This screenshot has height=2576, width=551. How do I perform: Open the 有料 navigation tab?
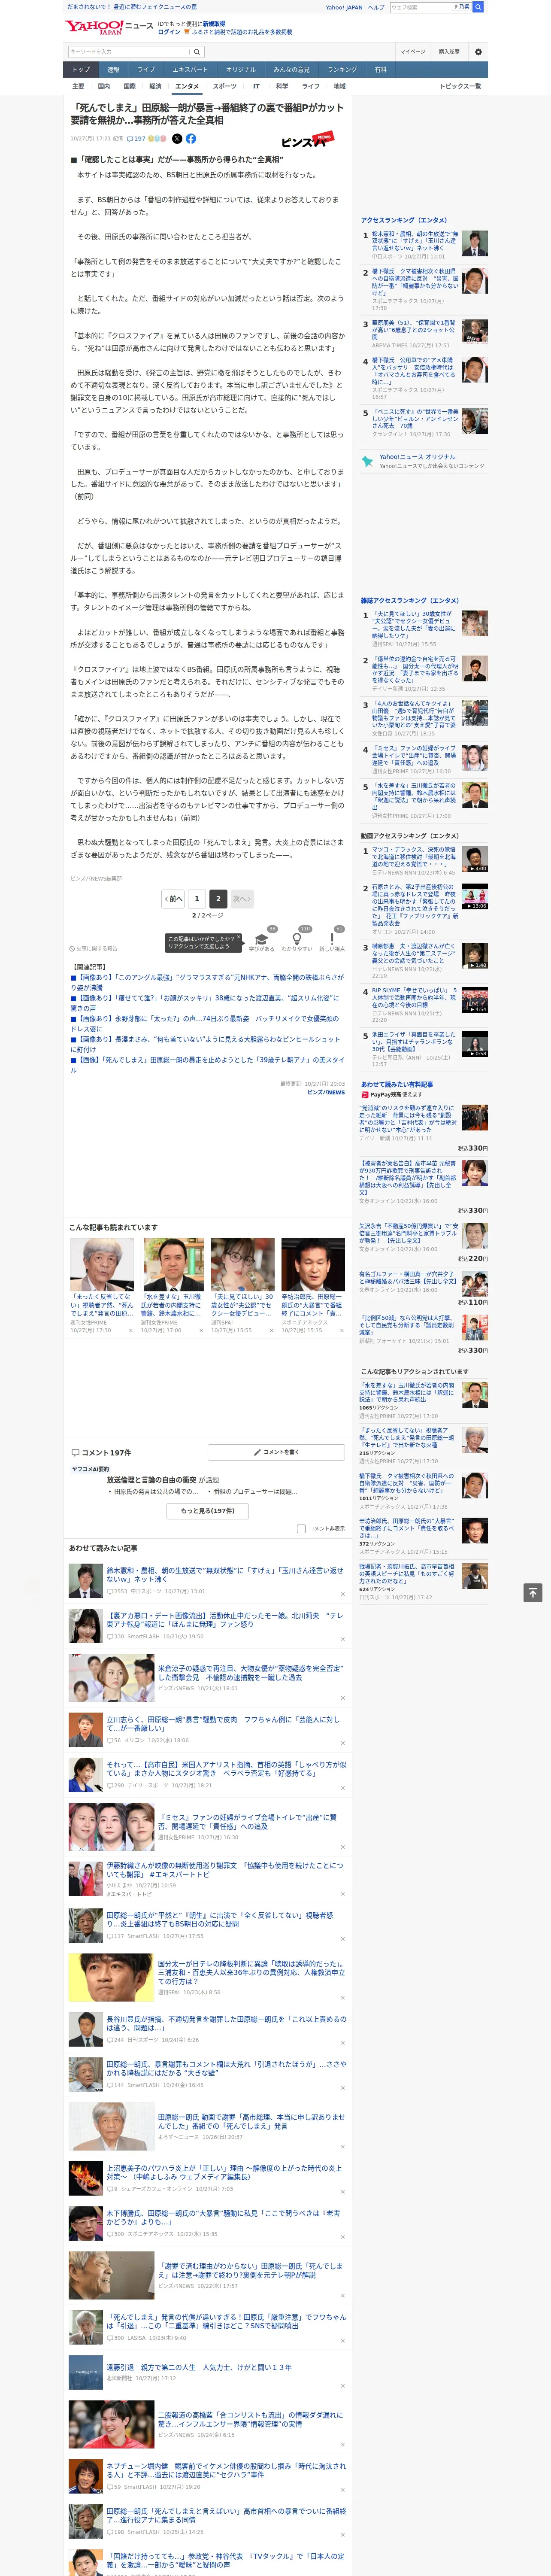tap(380, 70)
